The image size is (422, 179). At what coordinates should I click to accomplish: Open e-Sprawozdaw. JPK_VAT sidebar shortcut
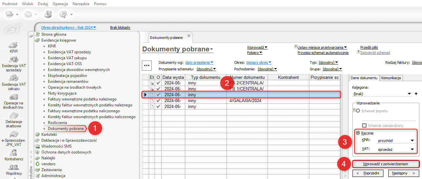14,138
